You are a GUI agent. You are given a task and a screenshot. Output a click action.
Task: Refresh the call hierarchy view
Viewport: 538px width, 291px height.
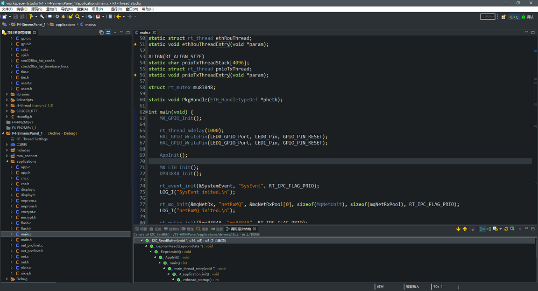coord(506,229)
